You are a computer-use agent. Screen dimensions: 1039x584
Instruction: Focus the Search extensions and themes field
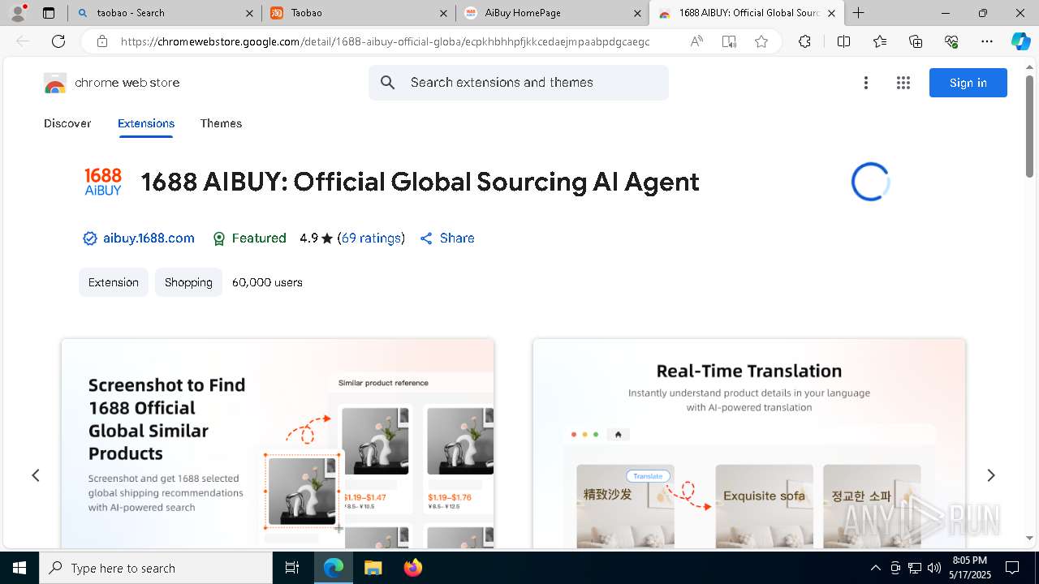[x=519, y=83]
